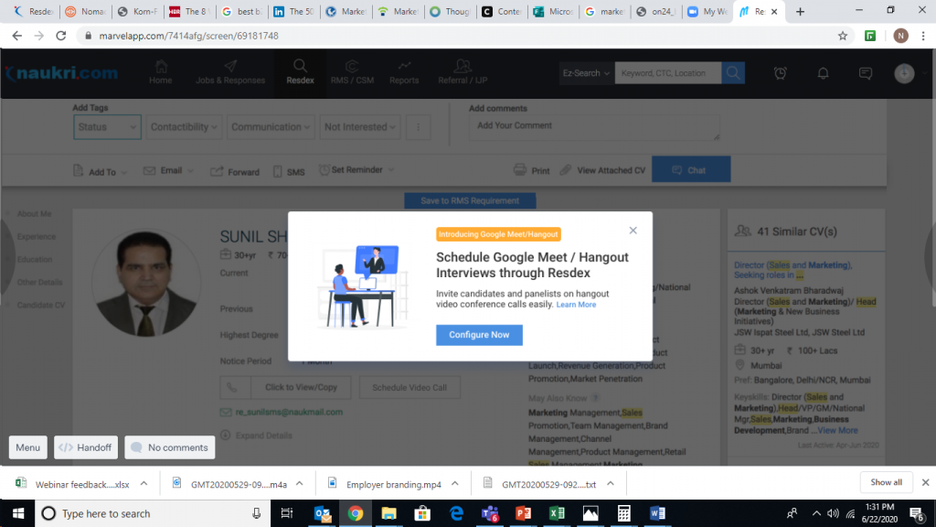Viewport: 936px width, 527px height.
Task: Click the candidate profile photo
Action: pos(145,282)
